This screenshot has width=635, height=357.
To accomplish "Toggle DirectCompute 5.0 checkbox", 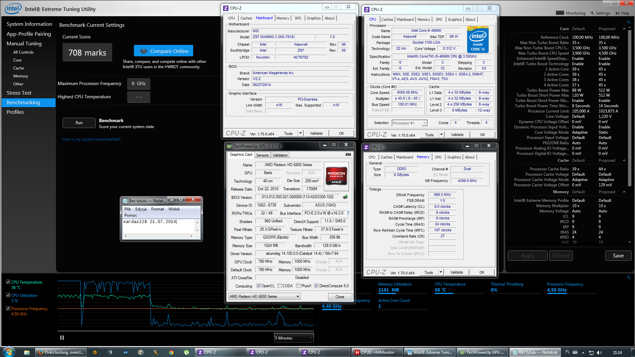I will point(316,286).
